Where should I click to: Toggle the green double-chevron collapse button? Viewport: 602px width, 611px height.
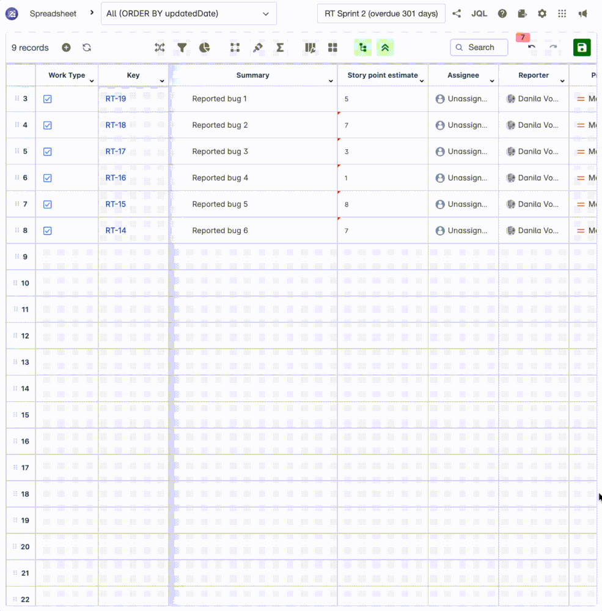coord(385,48)
